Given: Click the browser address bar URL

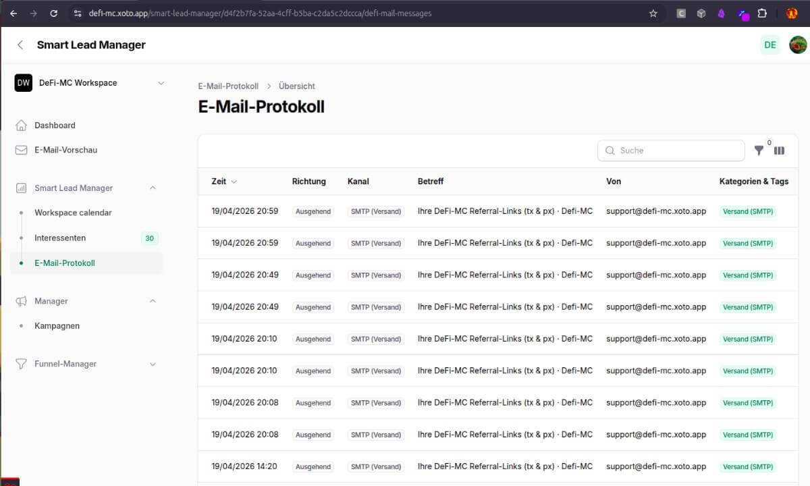Looking at the screenshot, I should click(260, 13).
